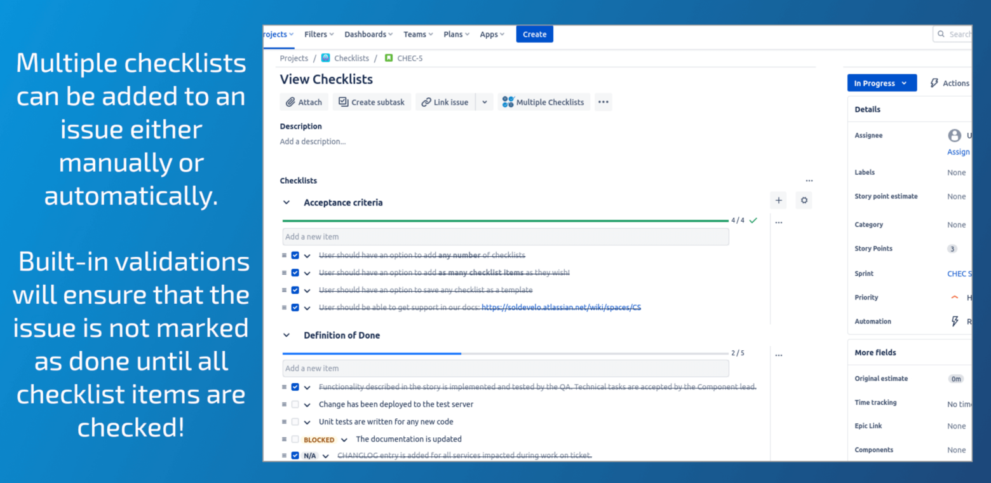Check the Unit tests are written item
The image size is (991, 483).
pyautogui.click(x=295, y=421)
